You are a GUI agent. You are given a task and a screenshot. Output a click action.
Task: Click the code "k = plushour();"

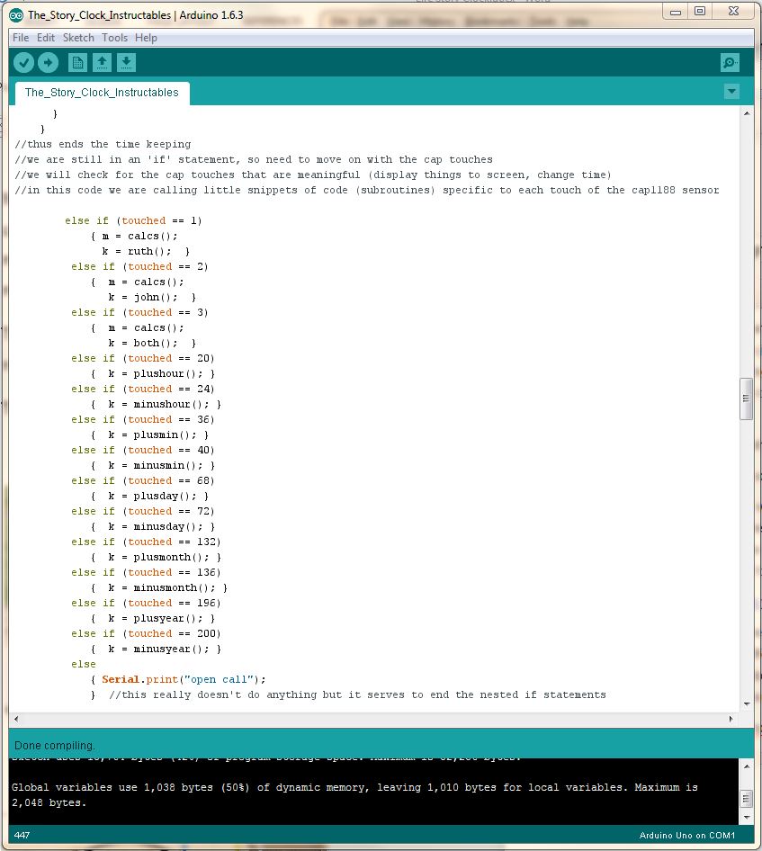(156, 374)
